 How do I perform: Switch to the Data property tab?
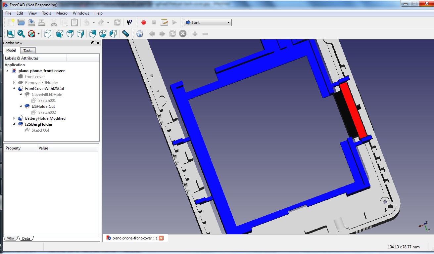(26, 238)
